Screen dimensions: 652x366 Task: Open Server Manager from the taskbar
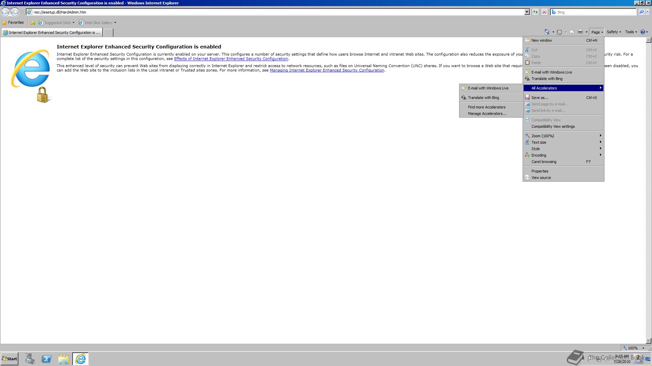coord(30,359)
